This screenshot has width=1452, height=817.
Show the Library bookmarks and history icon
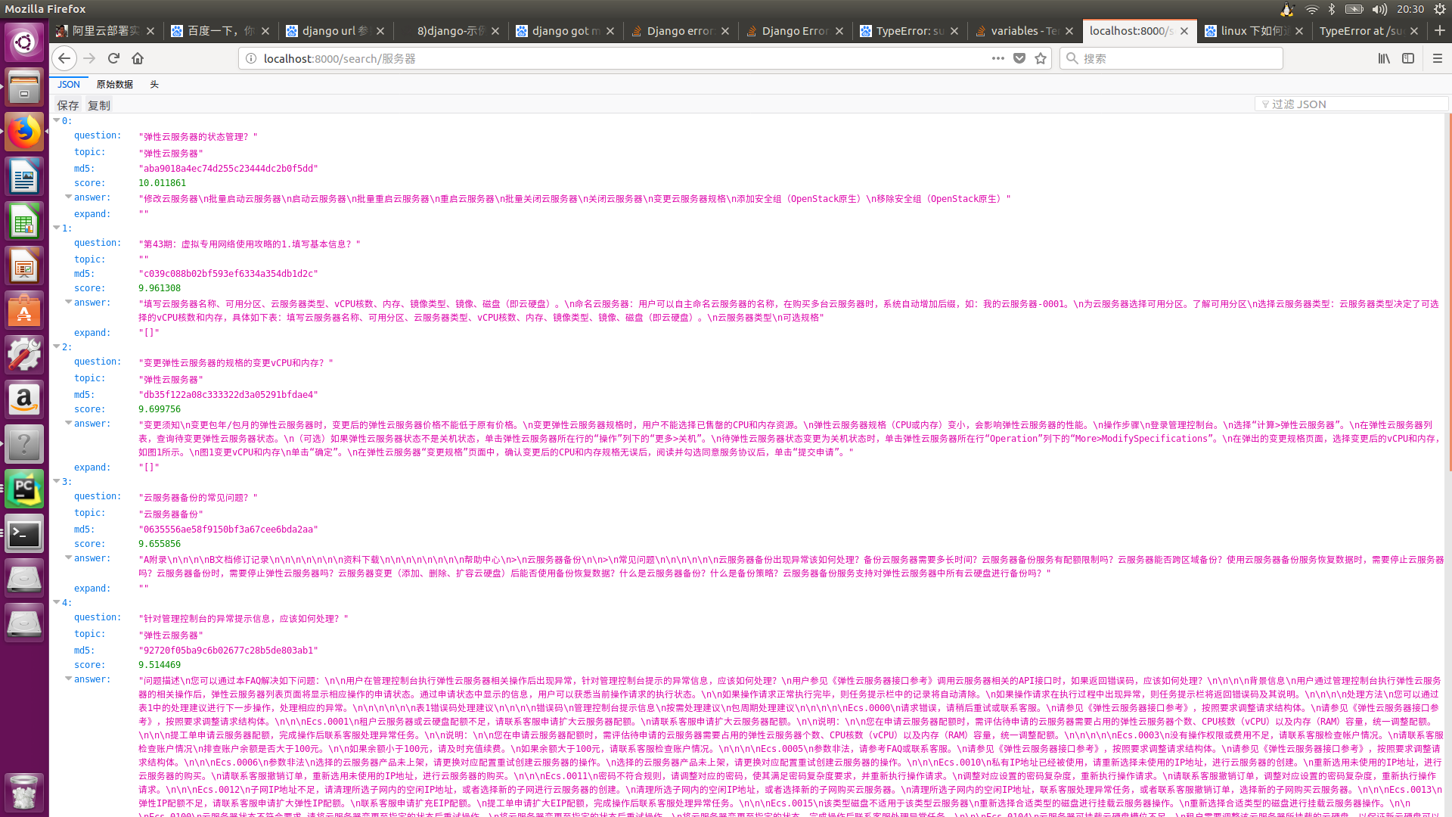[x=1384, y=58]
